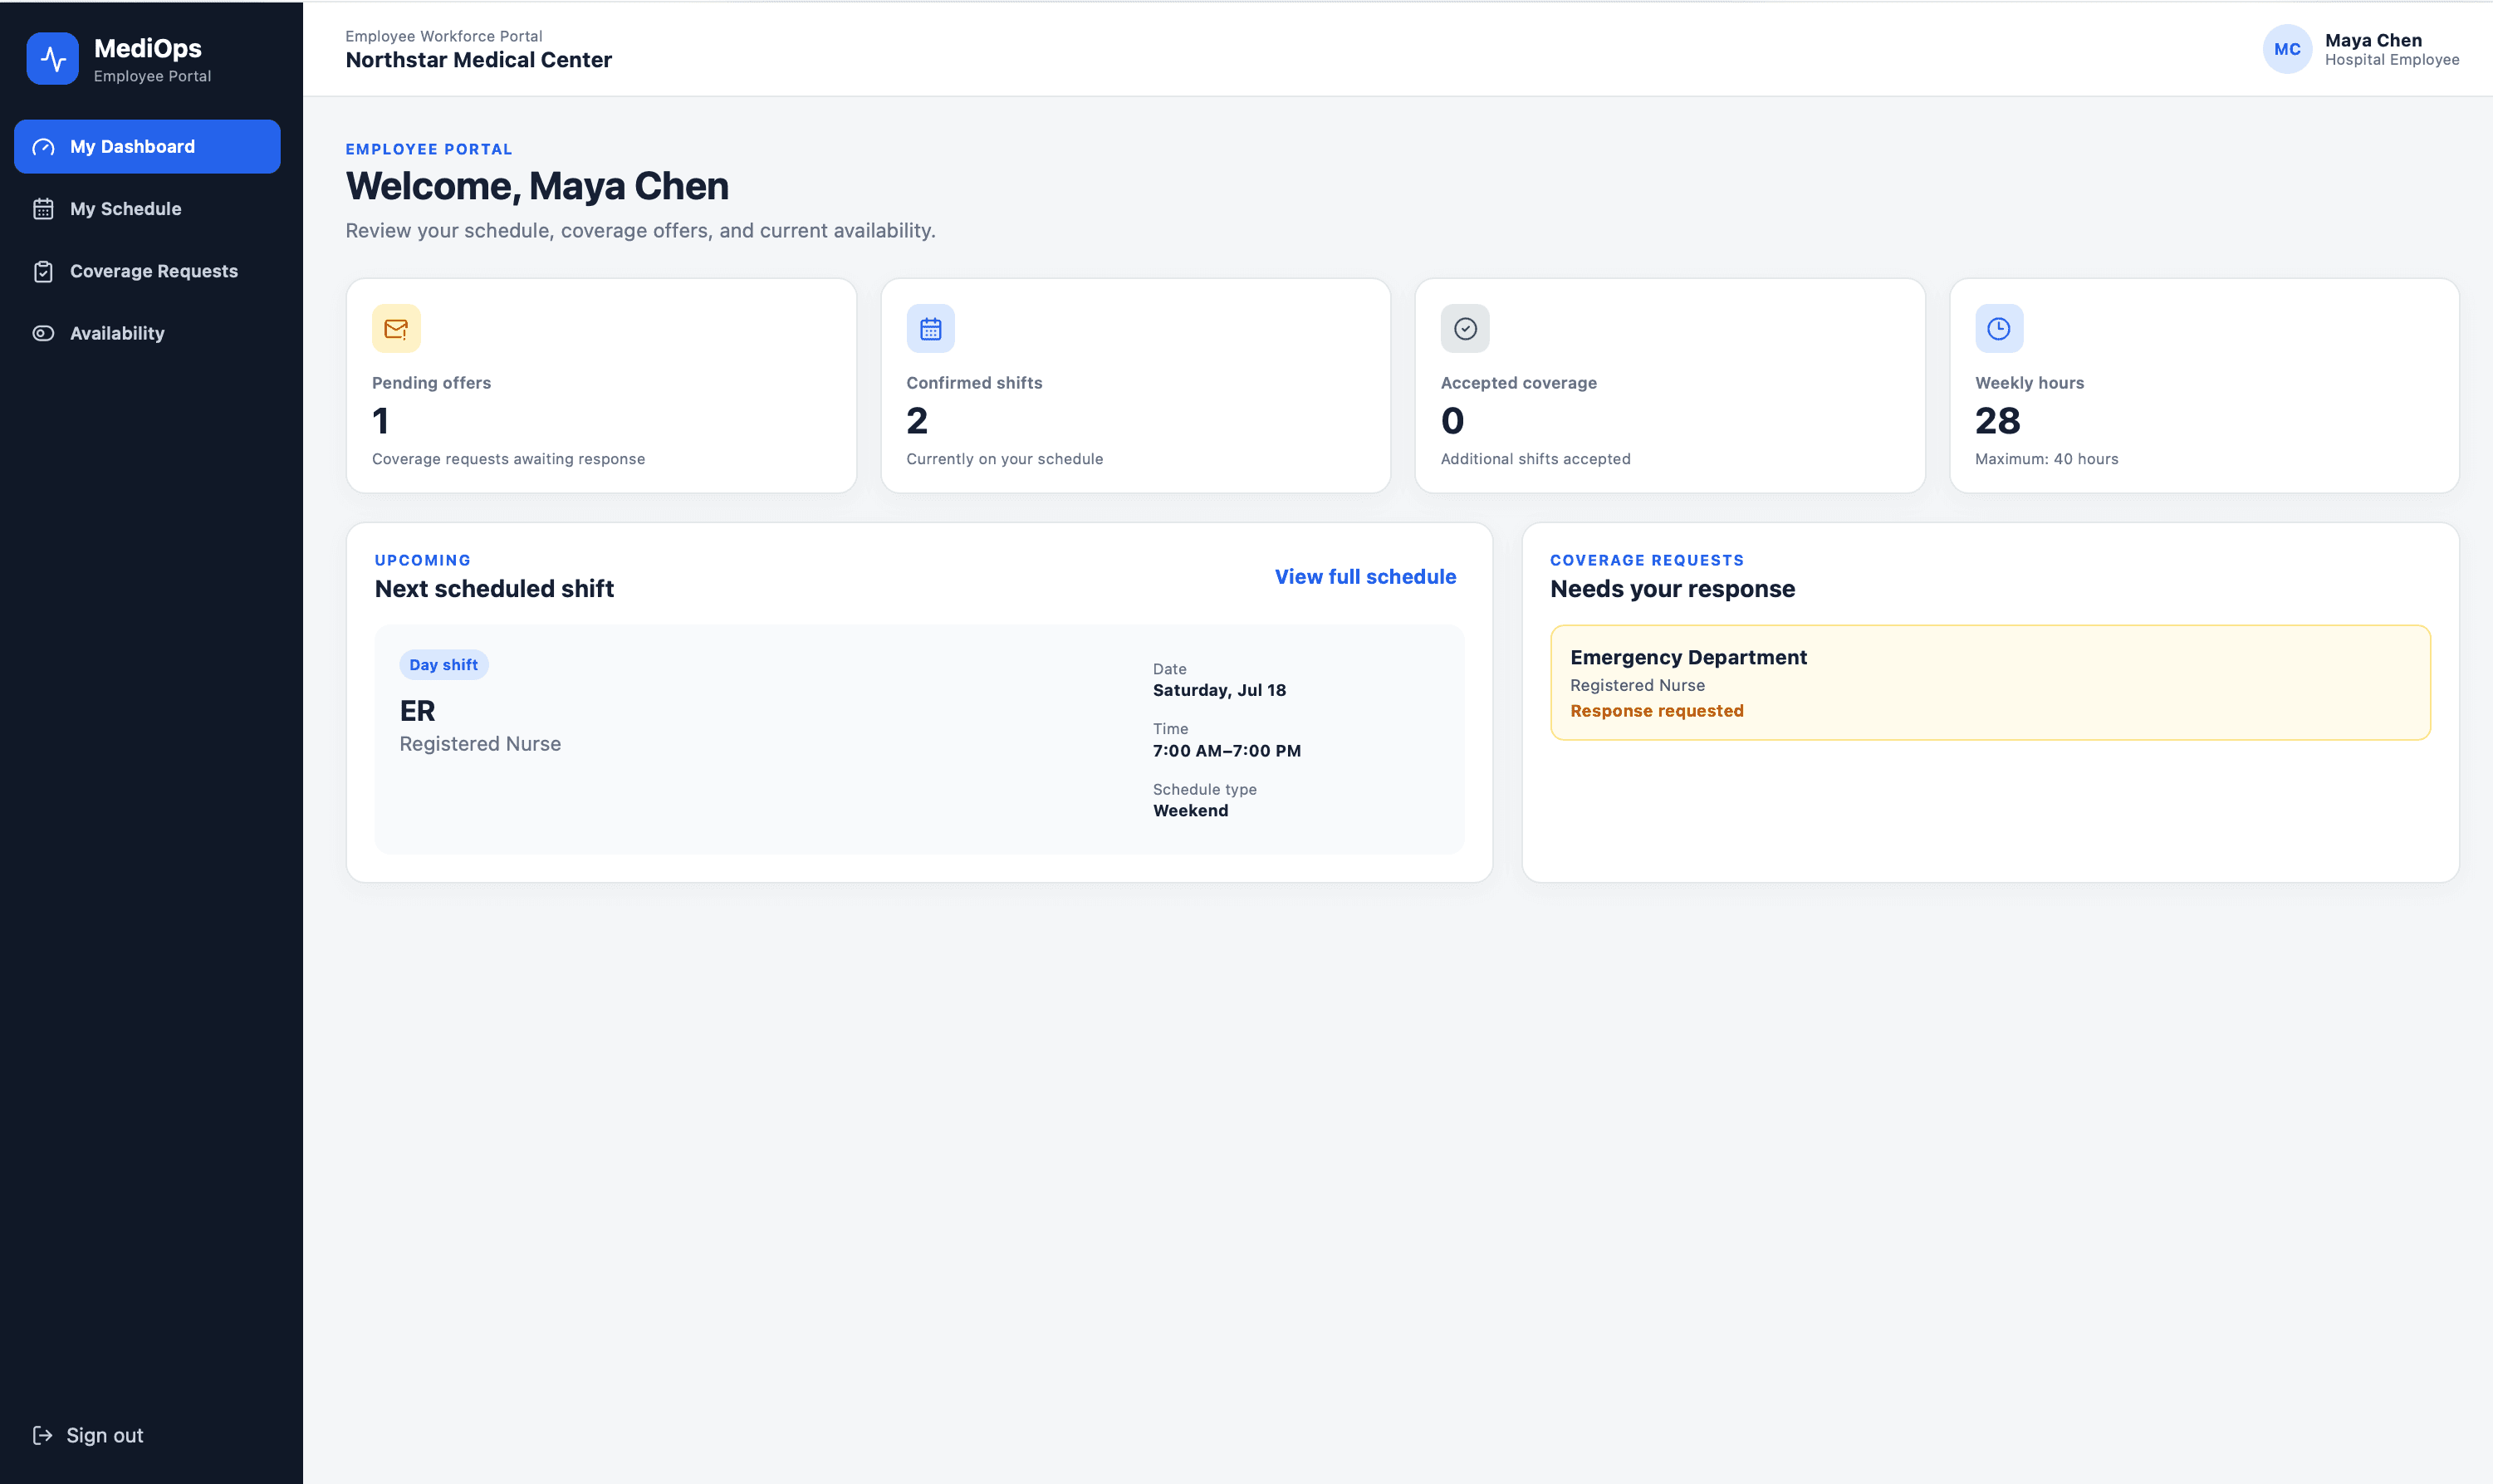
Task: Click the Hospital Employee role label
Action: [x=2392, y=60]
